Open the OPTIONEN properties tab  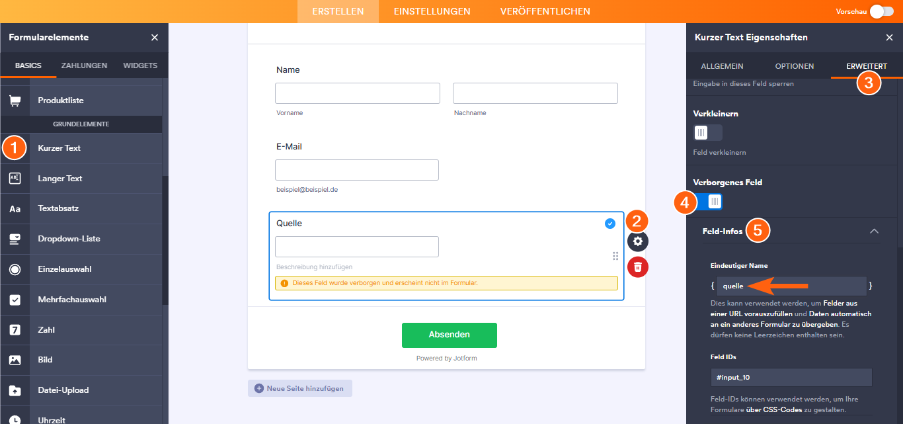tap(794, 66)
